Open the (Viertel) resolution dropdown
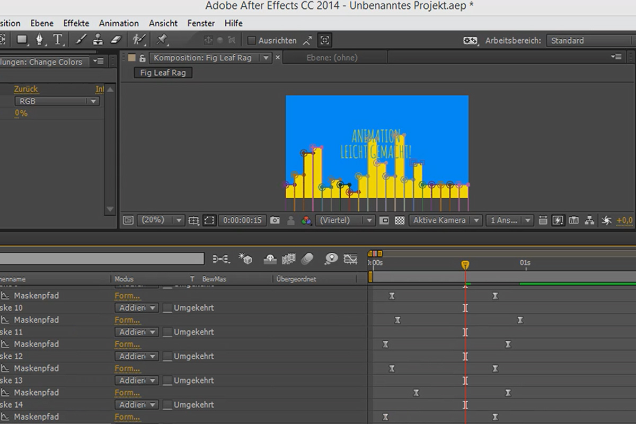636x424 pixels. click(x=345, y=220)
